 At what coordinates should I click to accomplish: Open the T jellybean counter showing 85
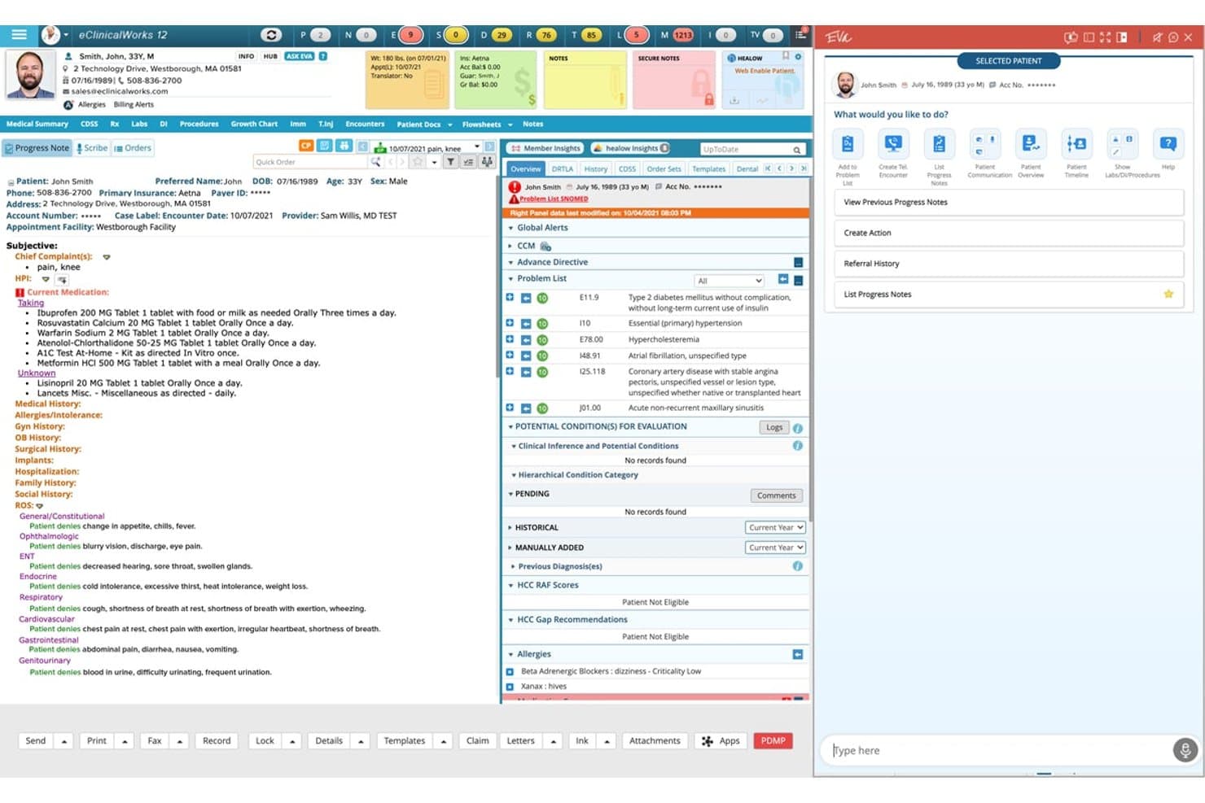coord(591,35)
